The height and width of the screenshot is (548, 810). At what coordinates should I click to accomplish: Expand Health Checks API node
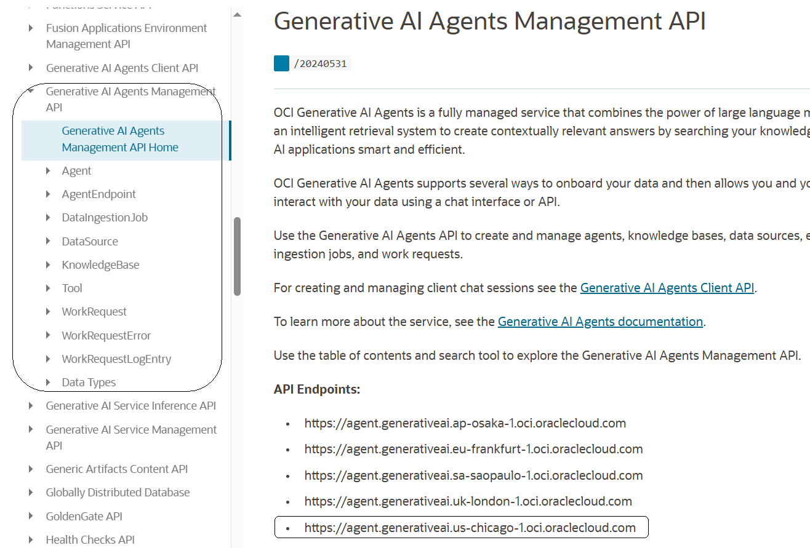coord(31,540)
